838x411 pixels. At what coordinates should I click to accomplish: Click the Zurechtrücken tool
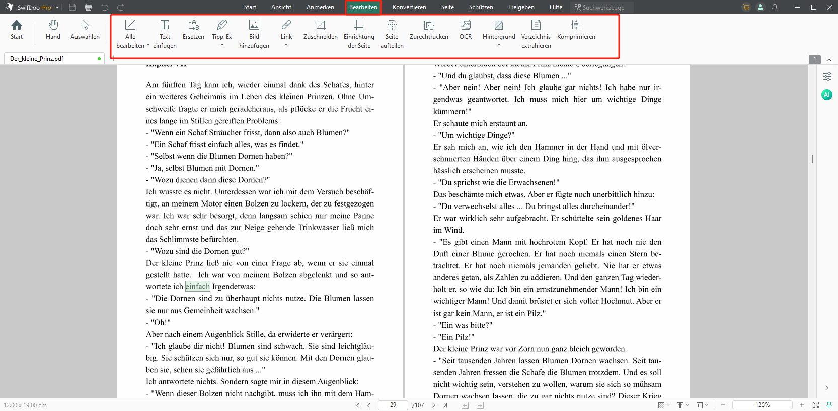tap(429, 30)
